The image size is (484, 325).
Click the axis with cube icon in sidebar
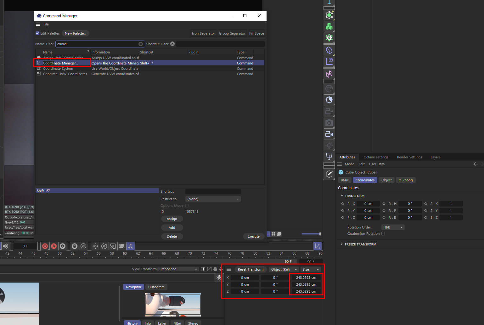tap(329, 61)
